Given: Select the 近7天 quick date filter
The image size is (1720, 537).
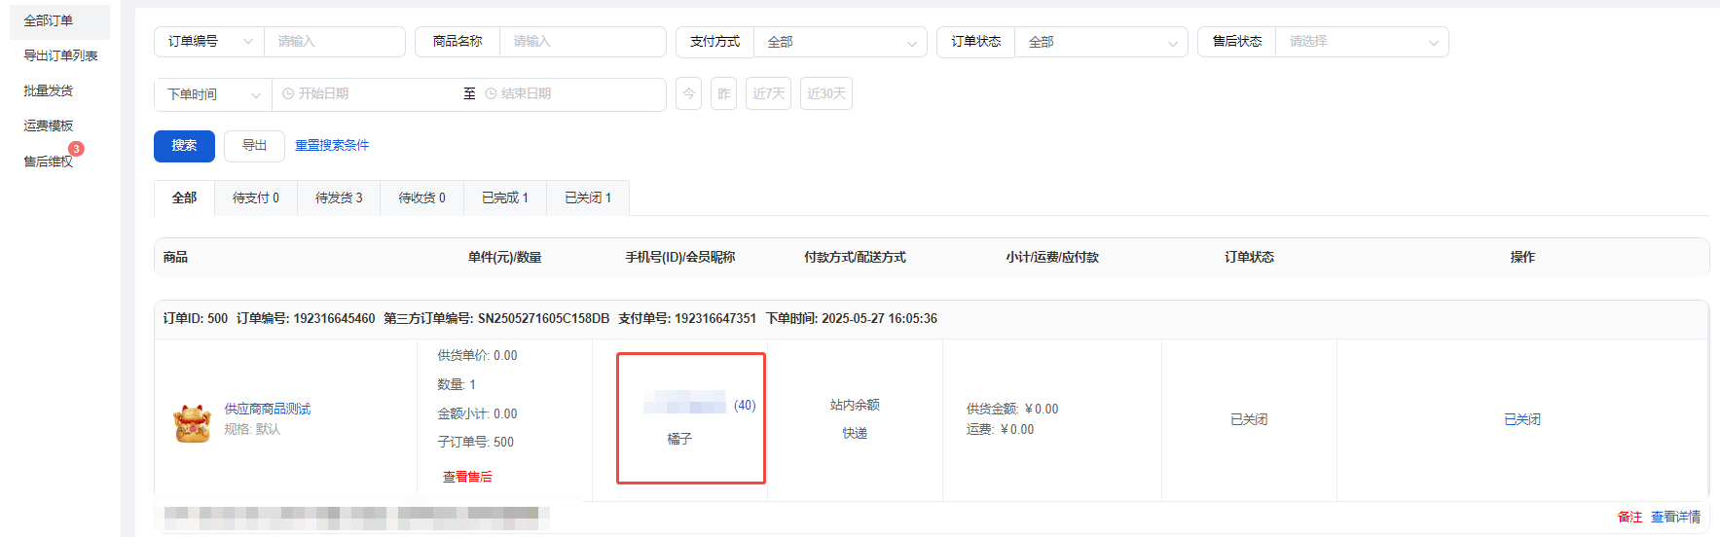Looking at the screenshot, I should pyautogui.click(x=768, y=94).
